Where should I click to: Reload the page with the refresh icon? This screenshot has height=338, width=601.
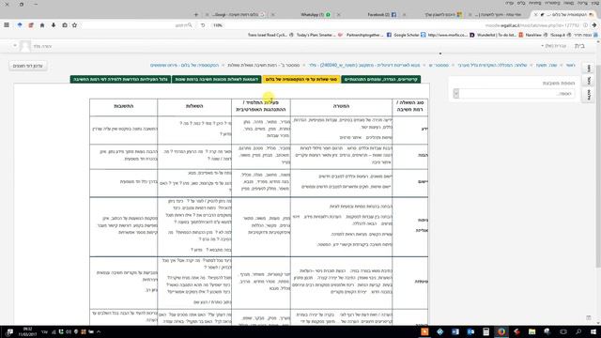point(203,25)
